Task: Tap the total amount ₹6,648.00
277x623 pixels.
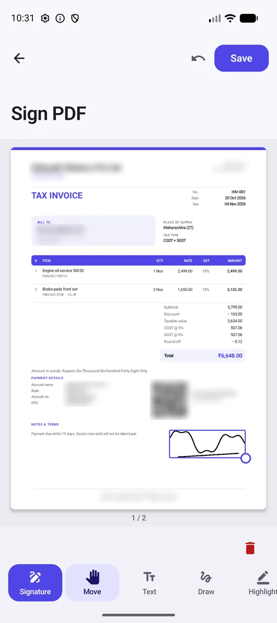Action: (230, 355)
